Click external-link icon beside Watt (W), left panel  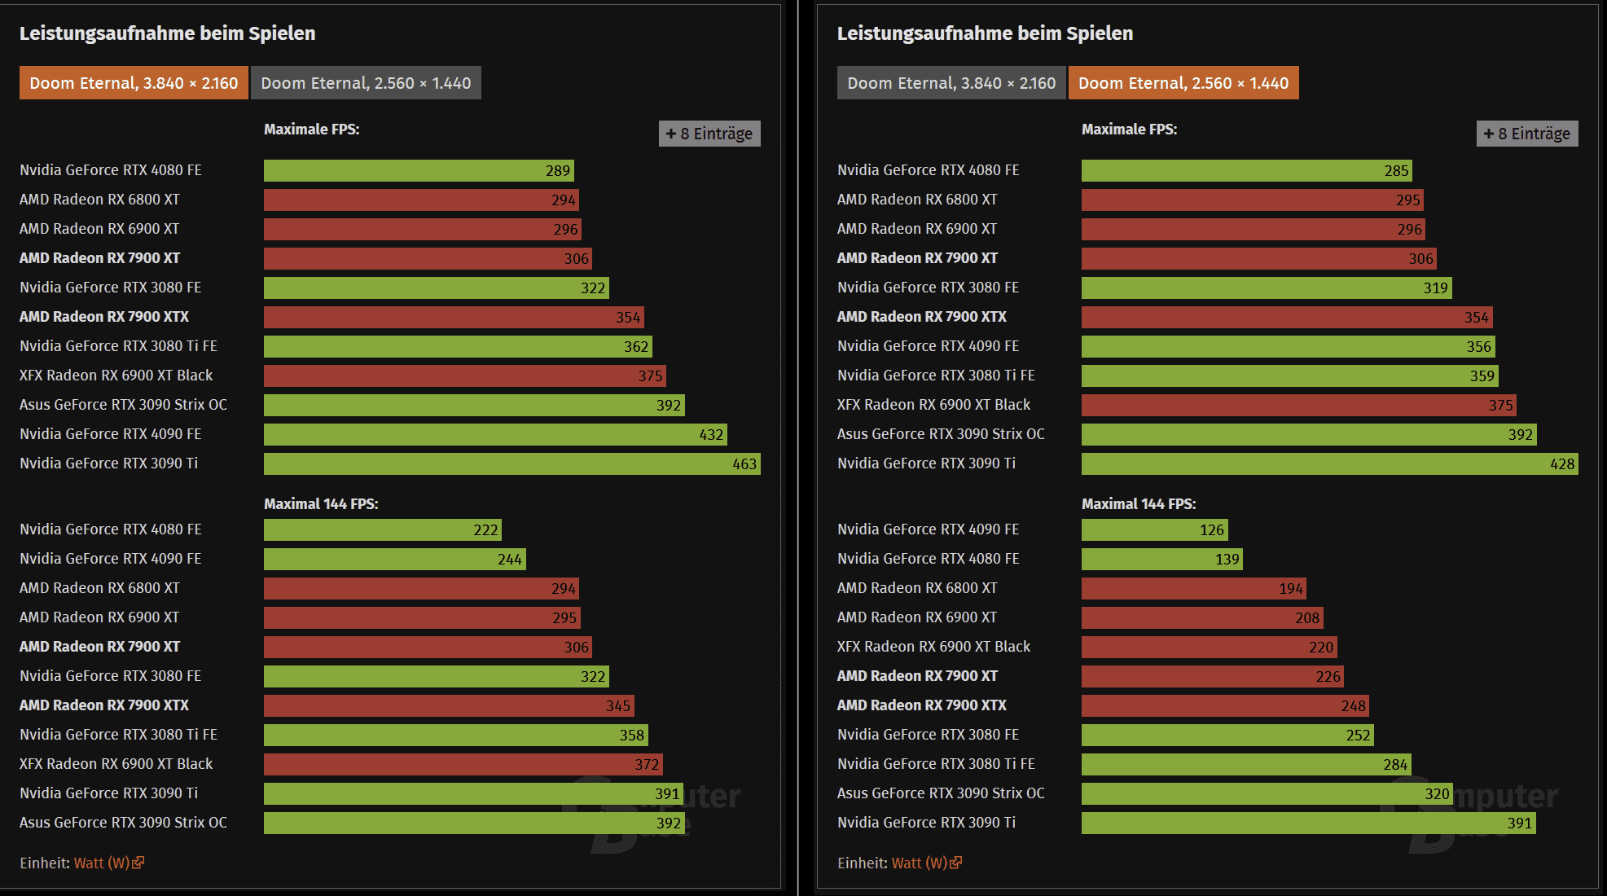[x=138, y=863]
